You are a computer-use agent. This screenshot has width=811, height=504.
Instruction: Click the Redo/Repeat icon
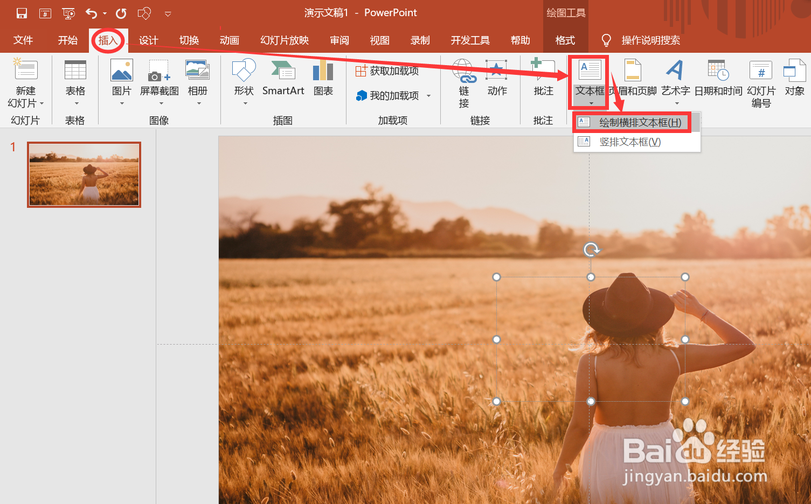coord(121,13)
